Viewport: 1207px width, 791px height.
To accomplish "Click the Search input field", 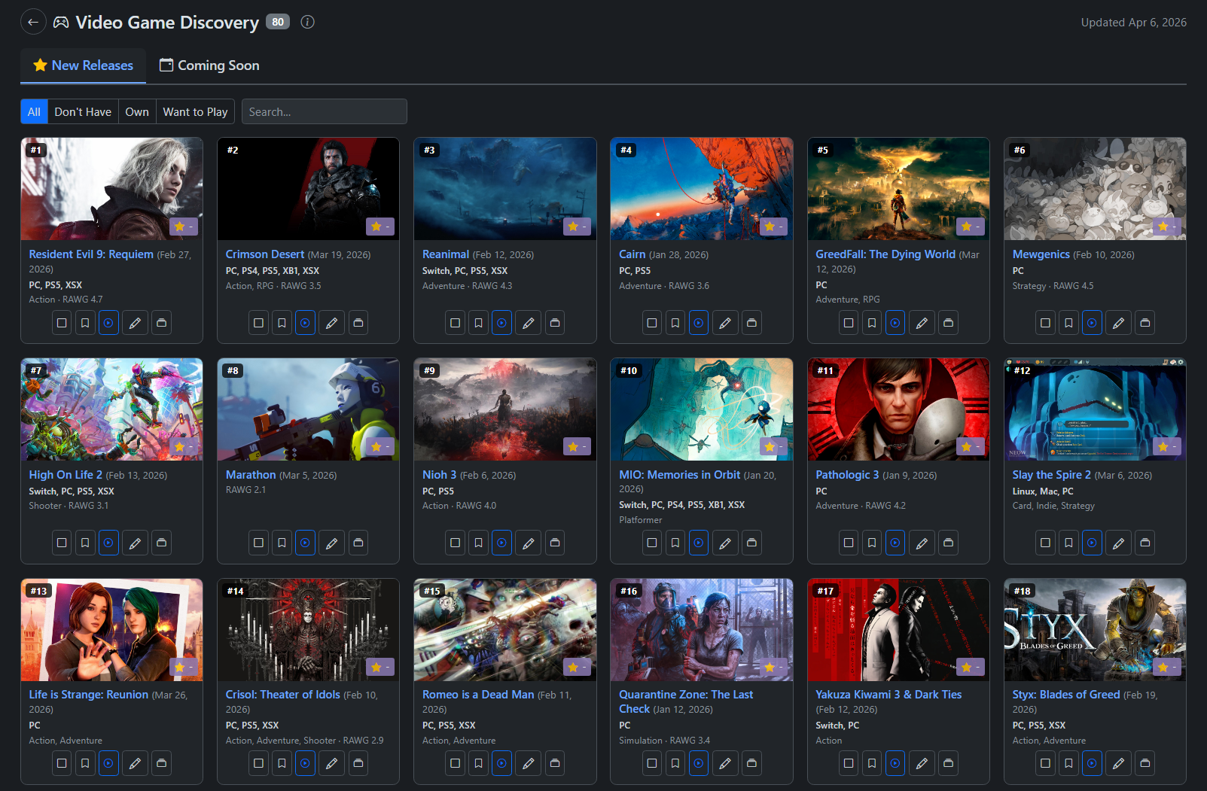I will click(324, 112).
